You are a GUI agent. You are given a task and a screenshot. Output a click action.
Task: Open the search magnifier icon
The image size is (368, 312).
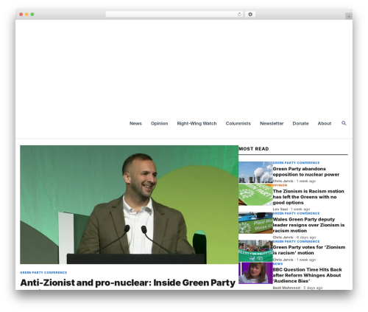pyautogui.click(x=344, y=123)
